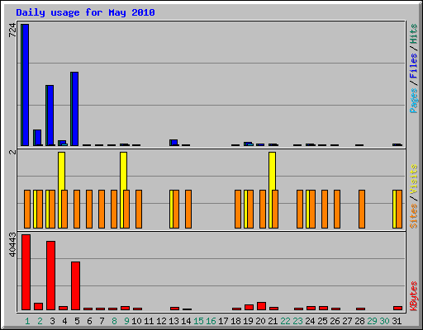Image resolution: width=423 pixels, height=330 pixels.
Task: Click day 14 on the x-axis
Action: point(186,321)
